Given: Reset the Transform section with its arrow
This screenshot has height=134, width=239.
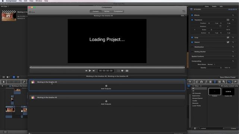Looking at the screenshot, I should point(233,20).
